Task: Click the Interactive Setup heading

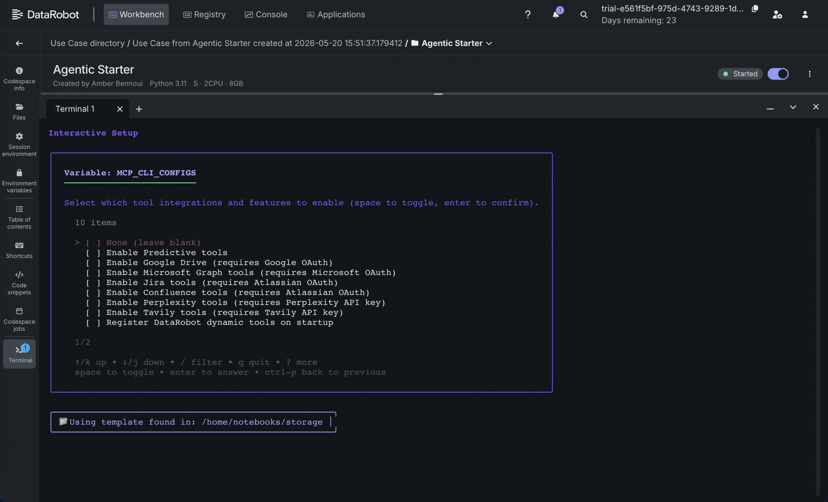Action: pos(93,133)
